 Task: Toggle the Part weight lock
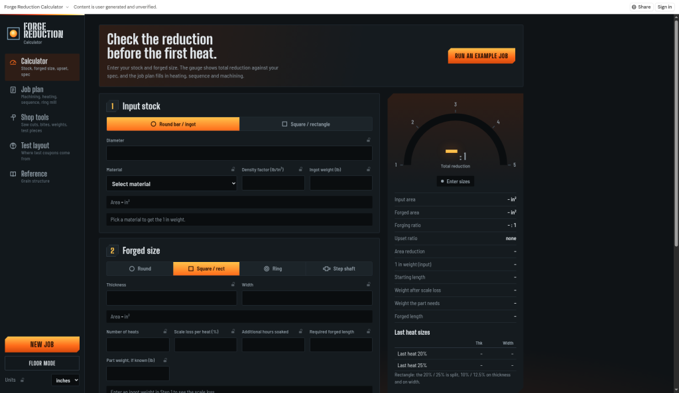tap(165, 360)
